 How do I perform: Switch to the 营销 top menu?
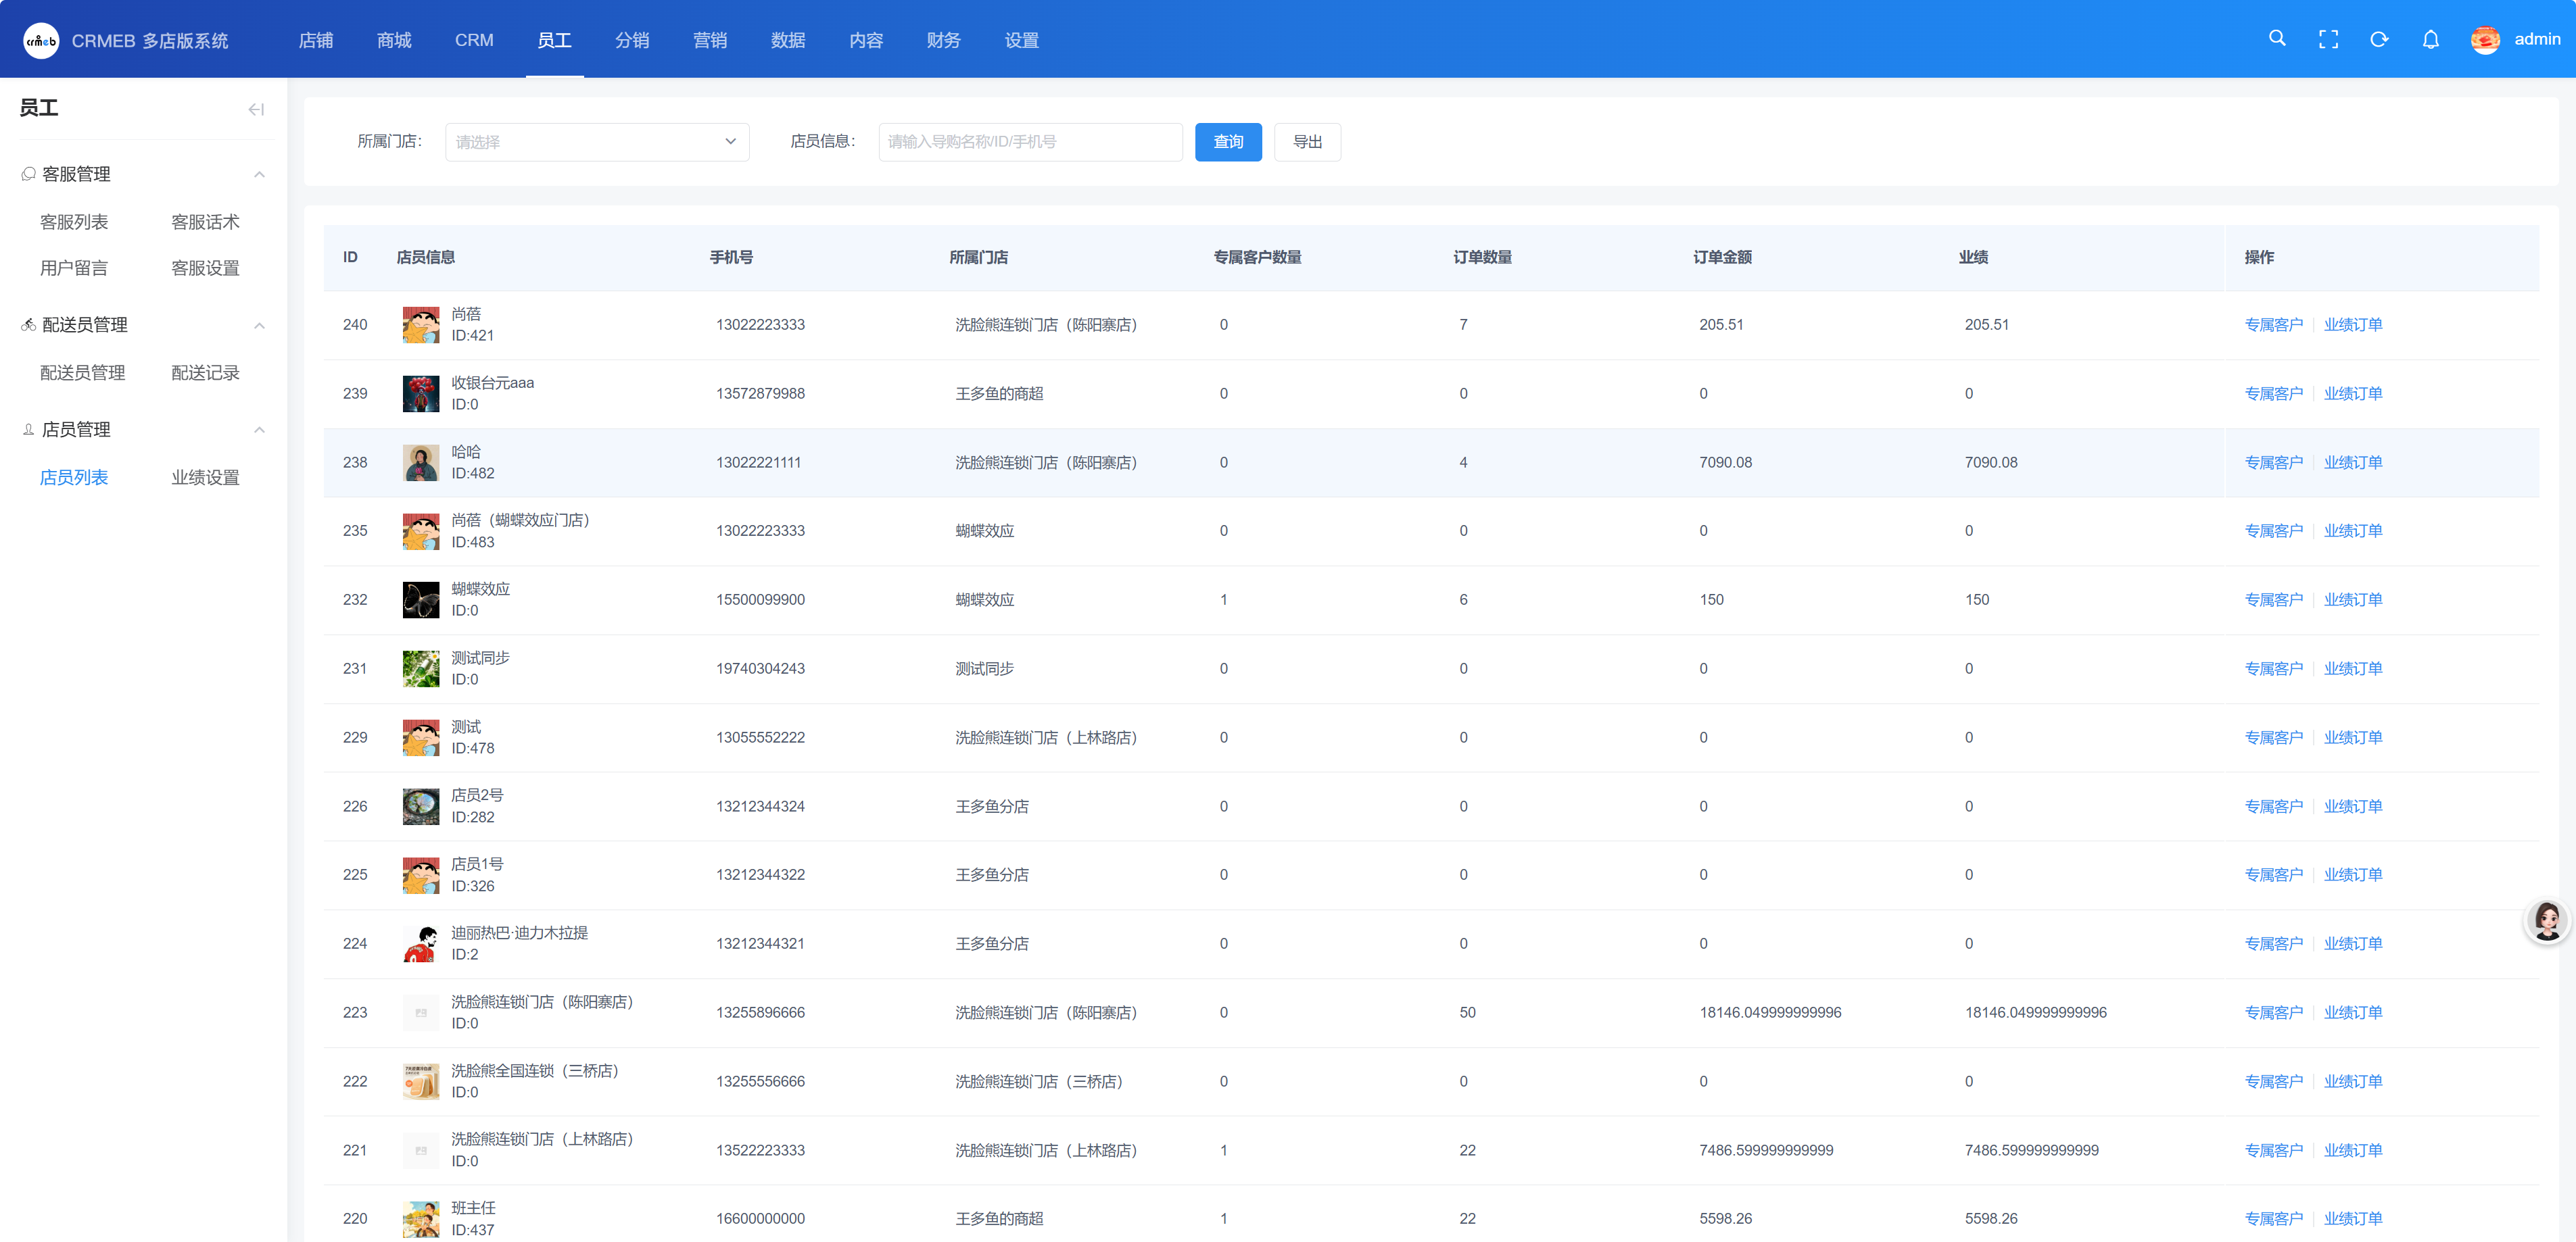pos(710,40)
